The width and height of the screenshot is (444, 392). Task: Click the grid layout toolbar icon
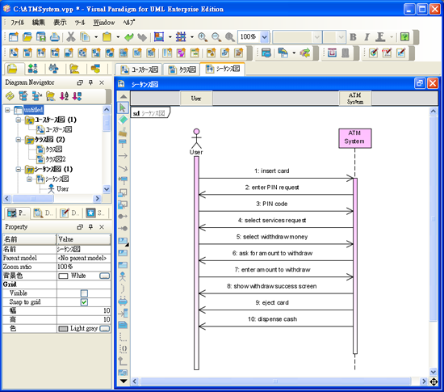click(181, 37)
